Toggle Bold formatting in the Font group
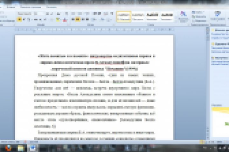Screen dimensions: 229x152 (19, 19)
